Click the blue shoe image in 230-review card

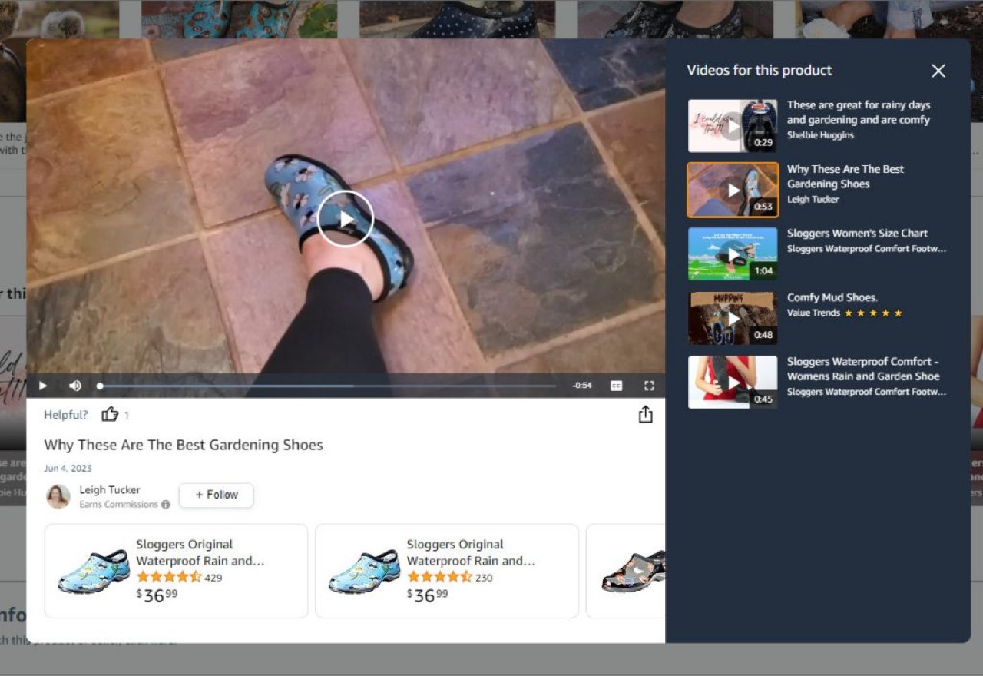pyautogui.click(x=364, y=572)
